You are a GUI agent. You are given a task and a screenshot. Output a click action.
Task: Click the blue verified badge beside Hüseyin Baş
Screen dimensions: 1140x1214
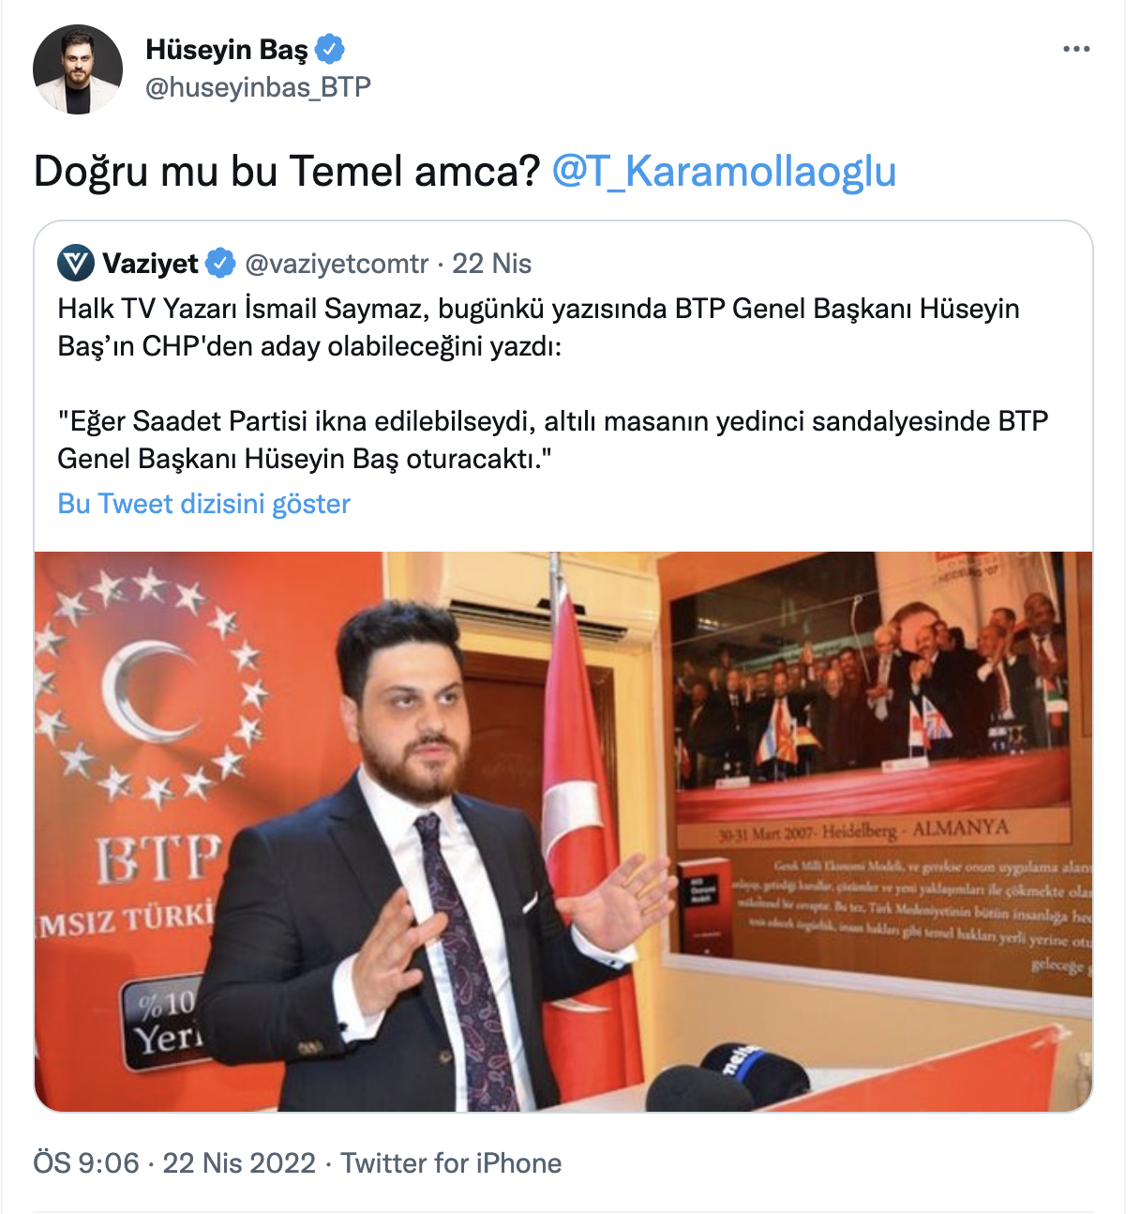click(x=329, y=49)
